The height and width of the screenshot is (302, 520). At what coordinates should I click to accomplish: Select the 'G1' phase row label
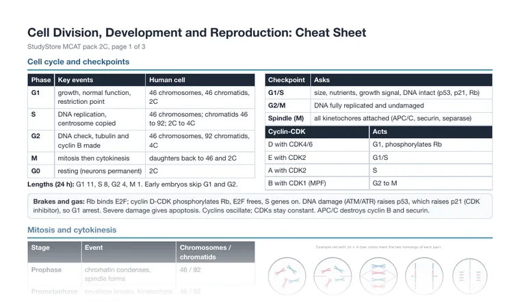pos(36,93)
